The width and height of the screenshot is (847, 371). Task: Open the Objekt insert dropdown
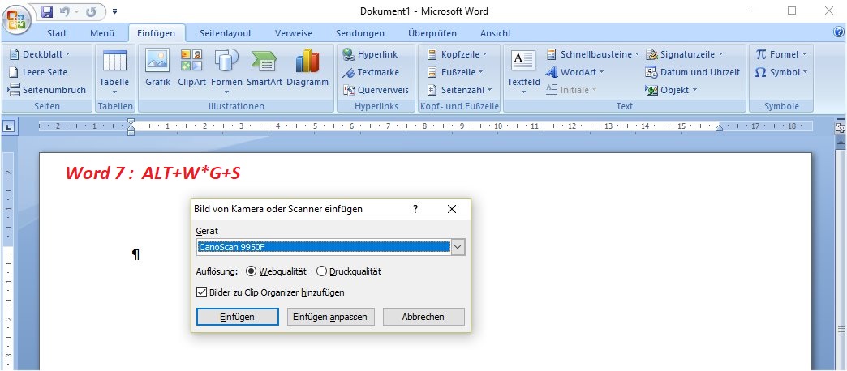coord(672,90)
